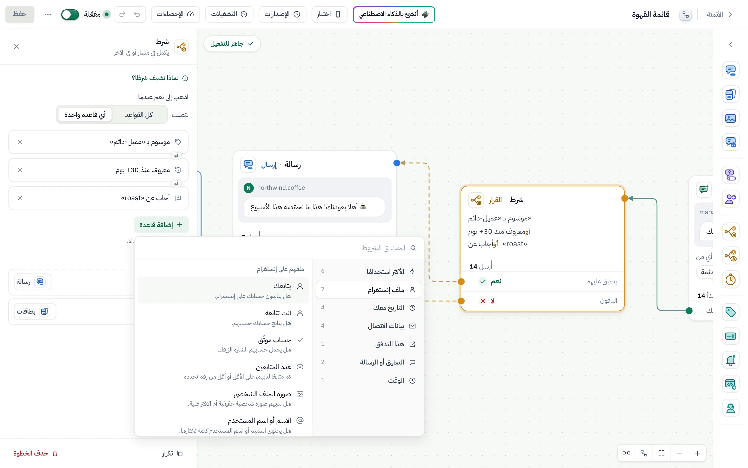Viewport: 748px width, 468px height.
Task: Add a webhook code step
Action: [730, 384]
